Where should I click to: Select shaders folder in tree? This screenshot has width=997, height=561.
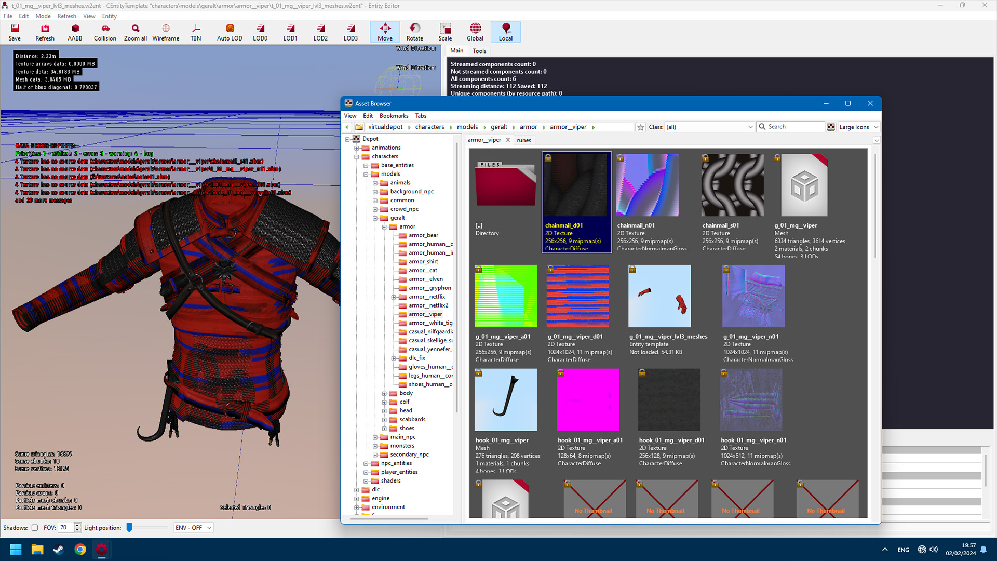tap(390, 481)
